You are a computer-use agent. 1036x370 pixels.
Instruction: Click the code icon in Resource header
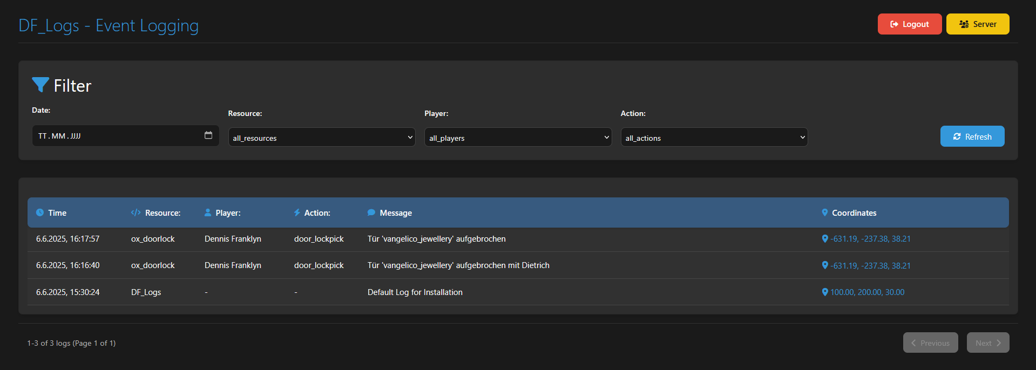coord(136,213)
